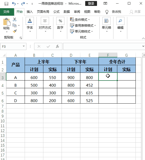This screenshot has height=160, width=145.
Task: Click the Save icon in quick access toolbar
Action: (6, 4)
